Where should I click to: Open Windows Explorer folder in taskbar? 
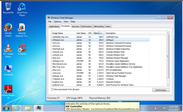click(x=28, y=108)
